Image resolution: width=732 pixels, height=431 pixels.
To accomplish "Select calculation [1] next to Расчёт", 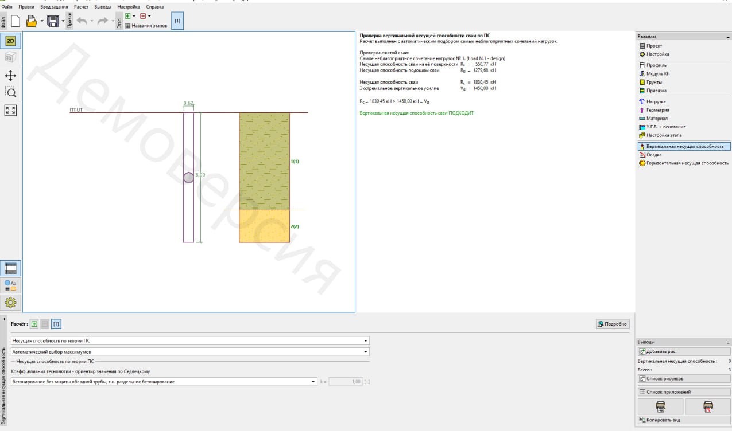I will 56,324.
